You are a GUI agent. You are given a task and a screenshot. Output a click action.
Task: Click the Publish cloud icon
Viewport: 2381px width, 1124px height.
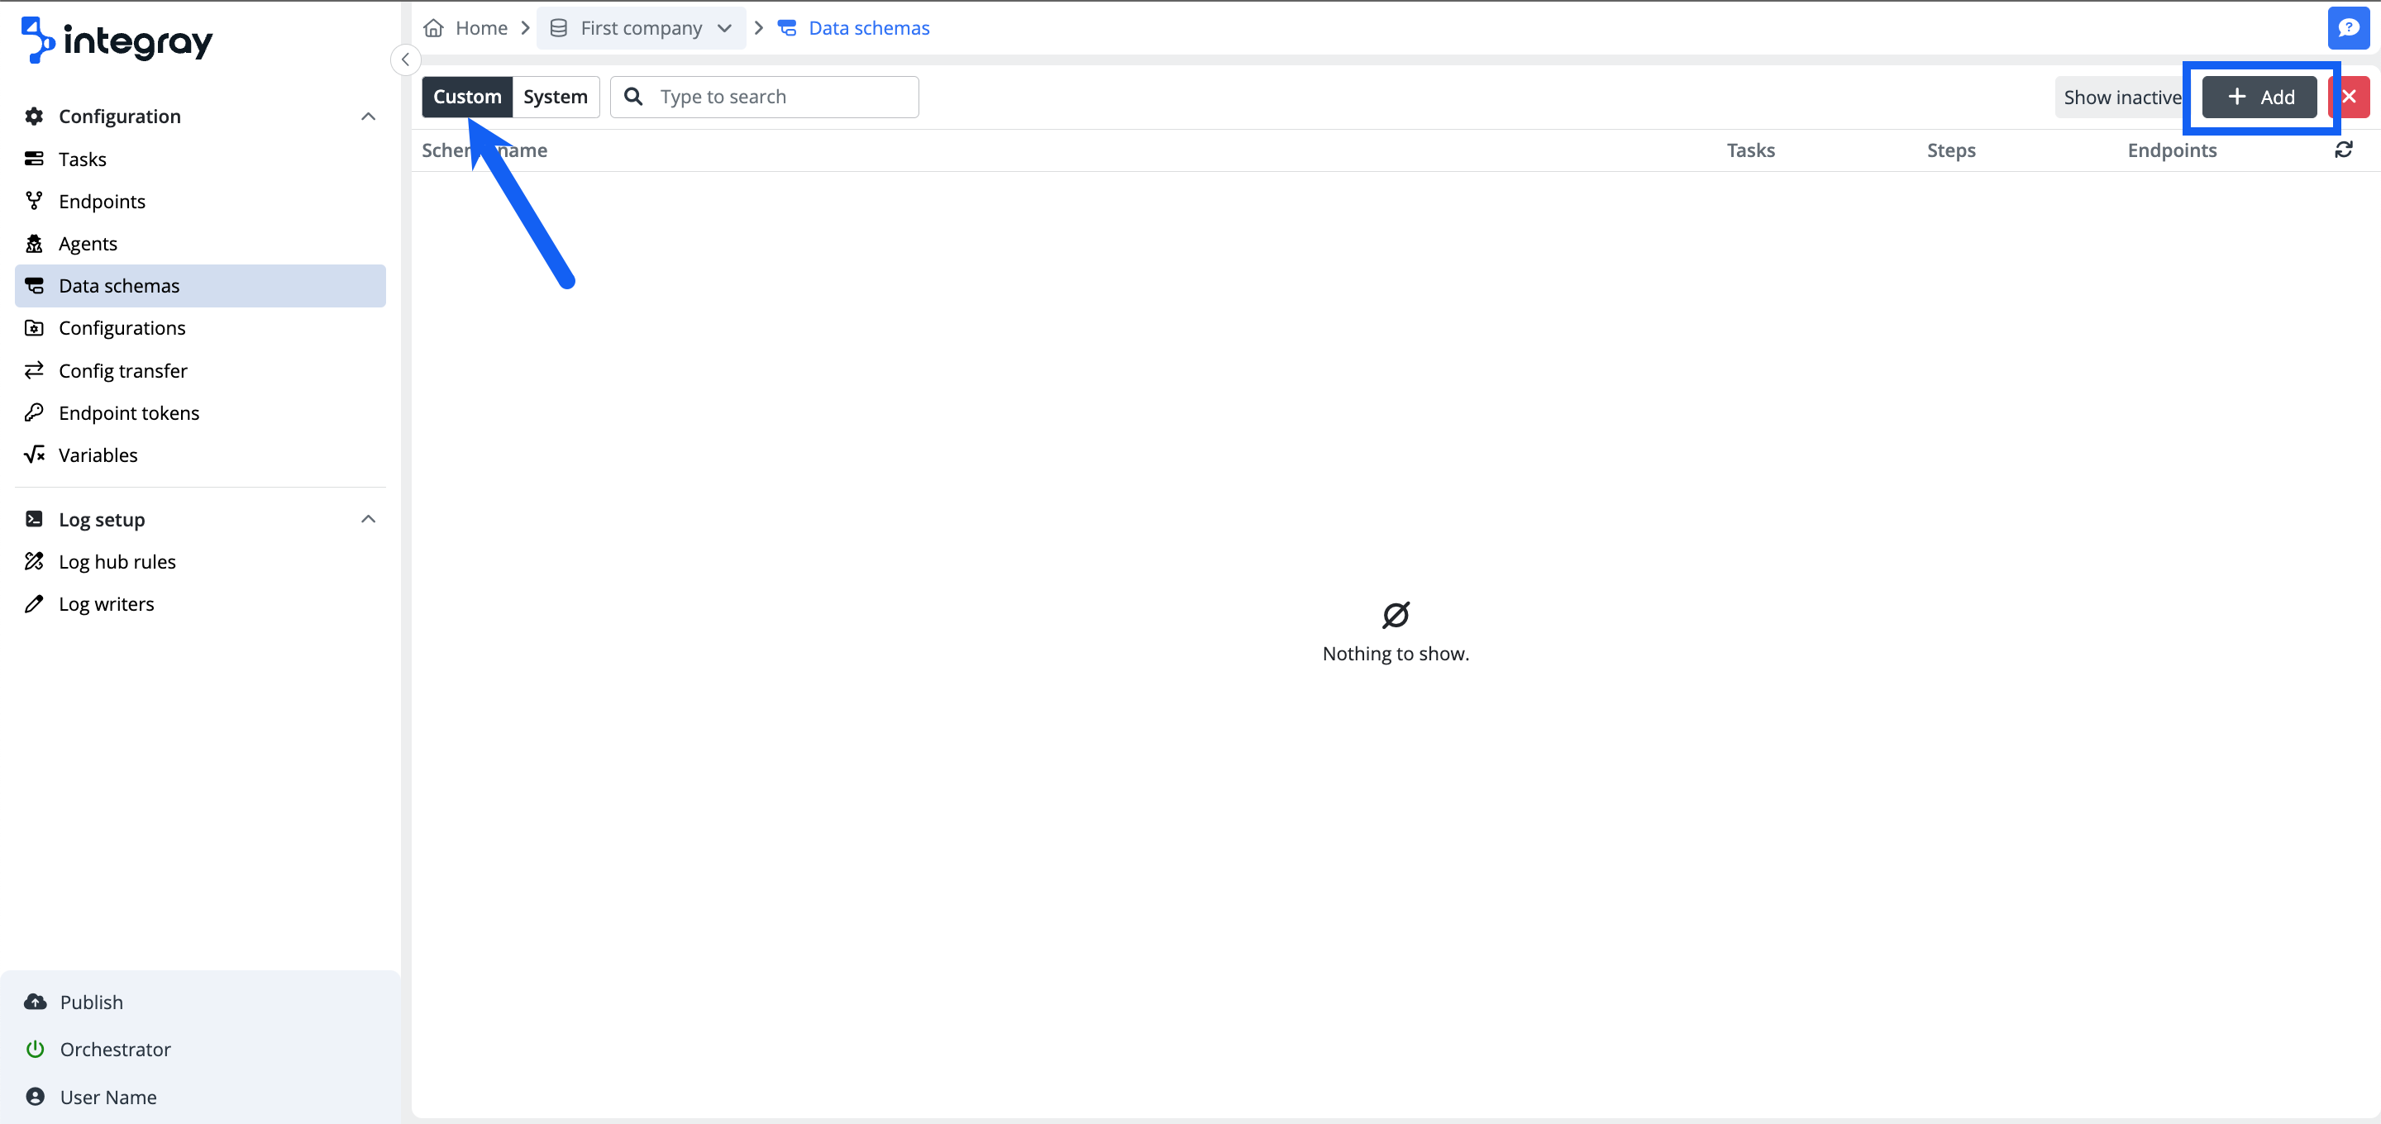pos(34,1001)
